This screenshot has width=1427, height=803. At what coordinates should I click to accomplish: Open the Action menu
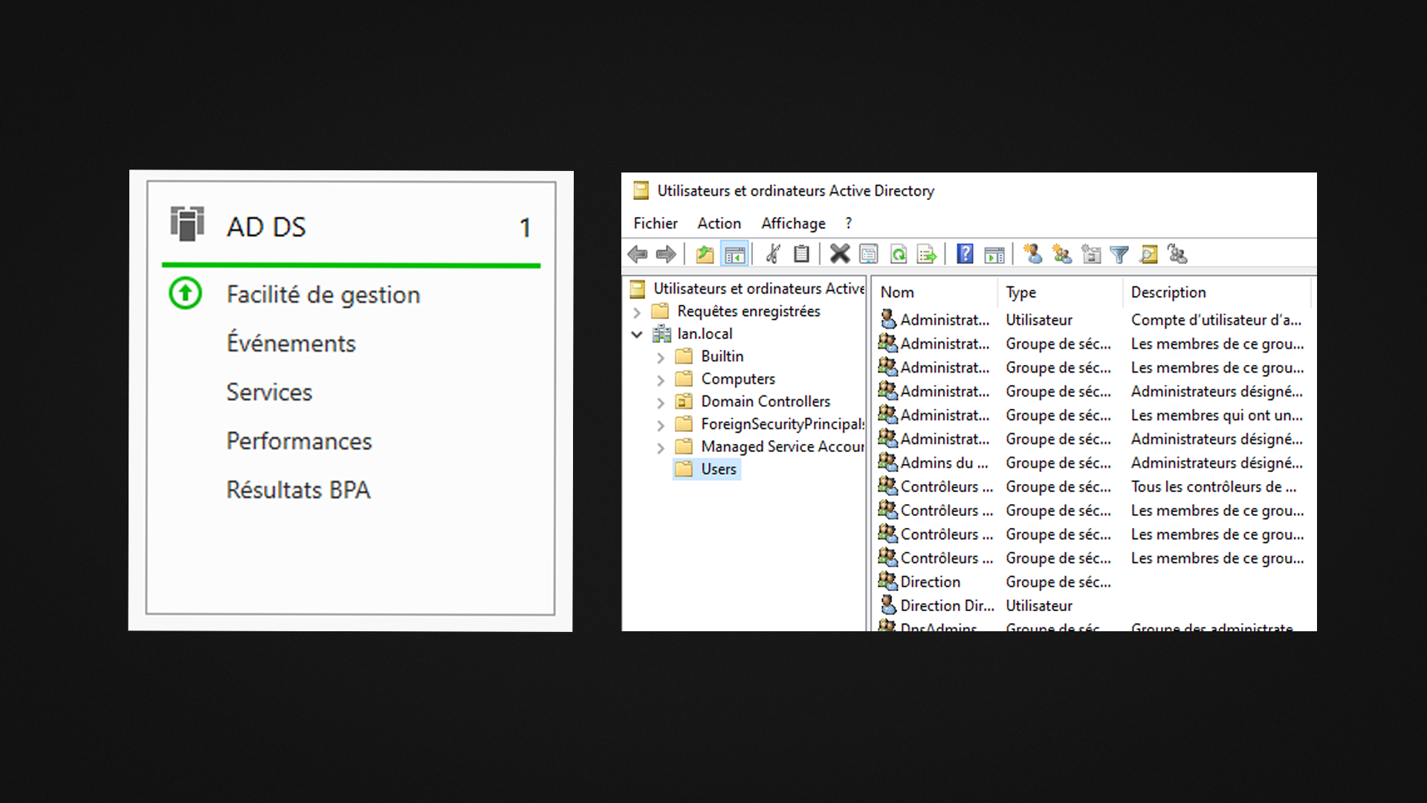pyautogui.click(x=718, y=223)
